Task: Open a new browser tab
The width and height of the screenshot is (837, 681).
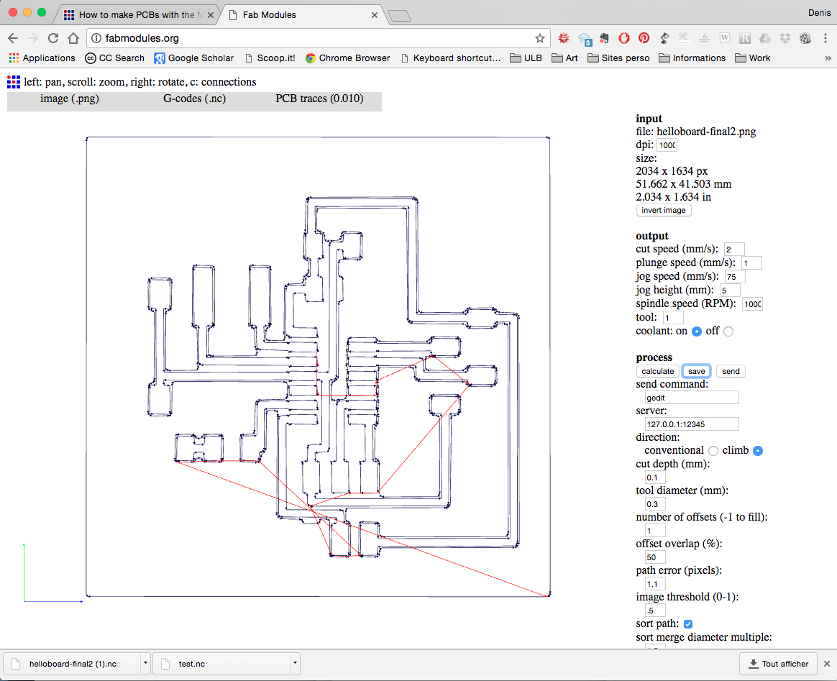Action: [x=399, y=16]
